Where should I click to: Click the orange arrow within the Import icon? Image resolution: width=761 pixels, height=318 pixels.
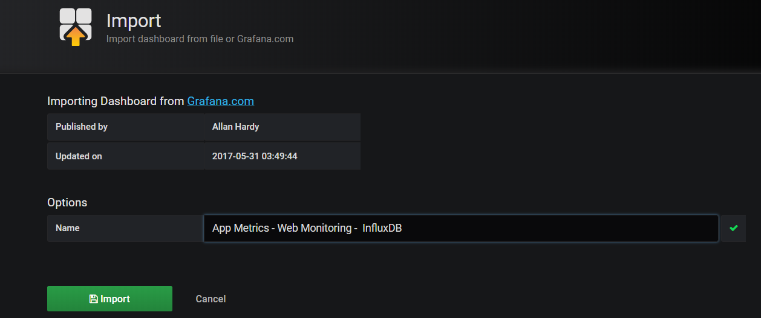click(x=76, y=37)
